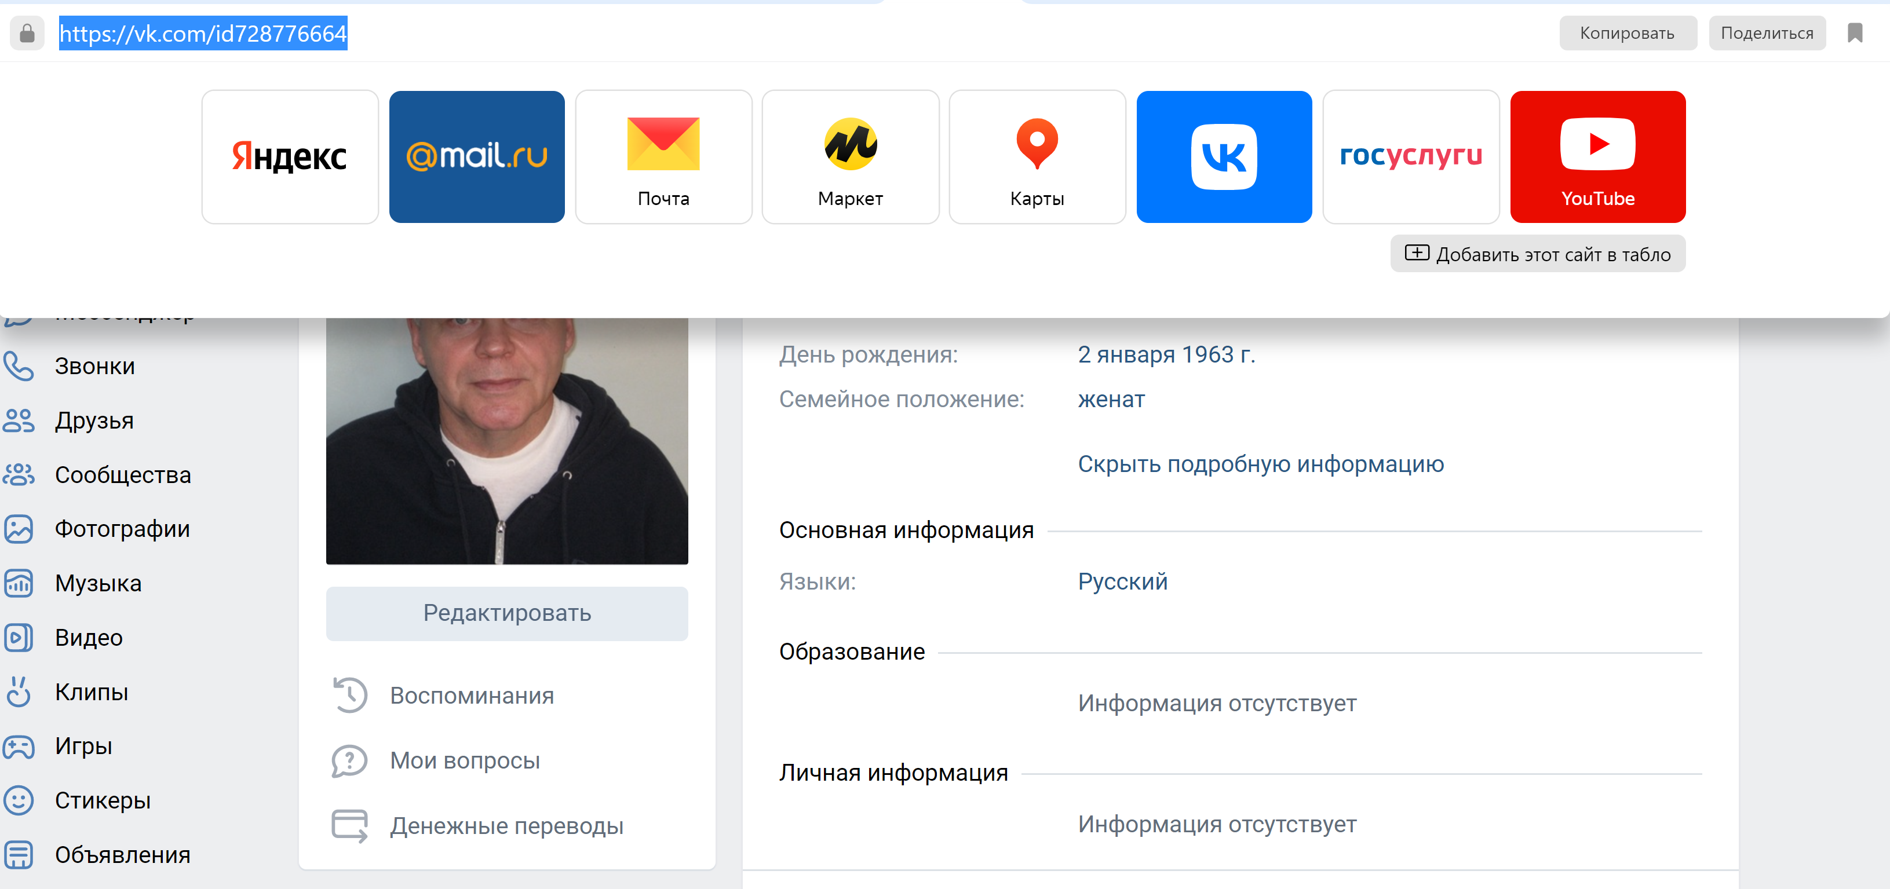The height and width of the screenshot is (889, 1890).
Task: Open the Почта mail tile
Action: (x=663, y=157)
